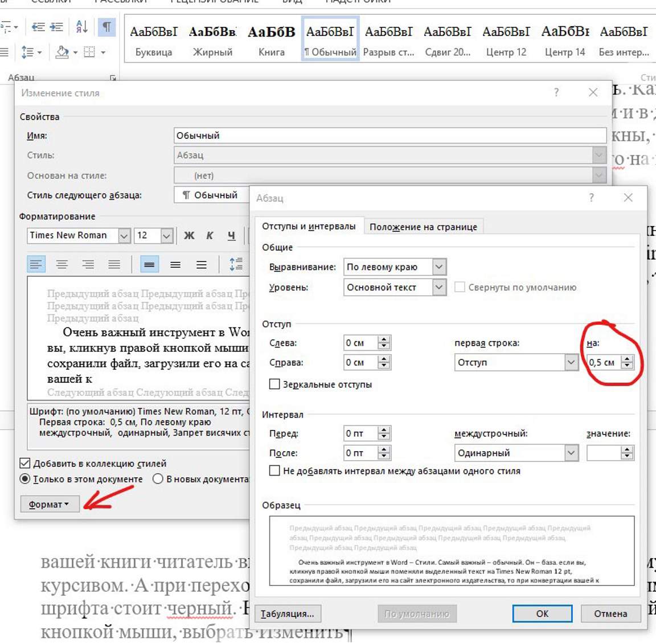Viewport: 656px width, 643px height.
Task: Expand the 'междустрочный' line spacing dropdown
Action: (x=571, y=453)
